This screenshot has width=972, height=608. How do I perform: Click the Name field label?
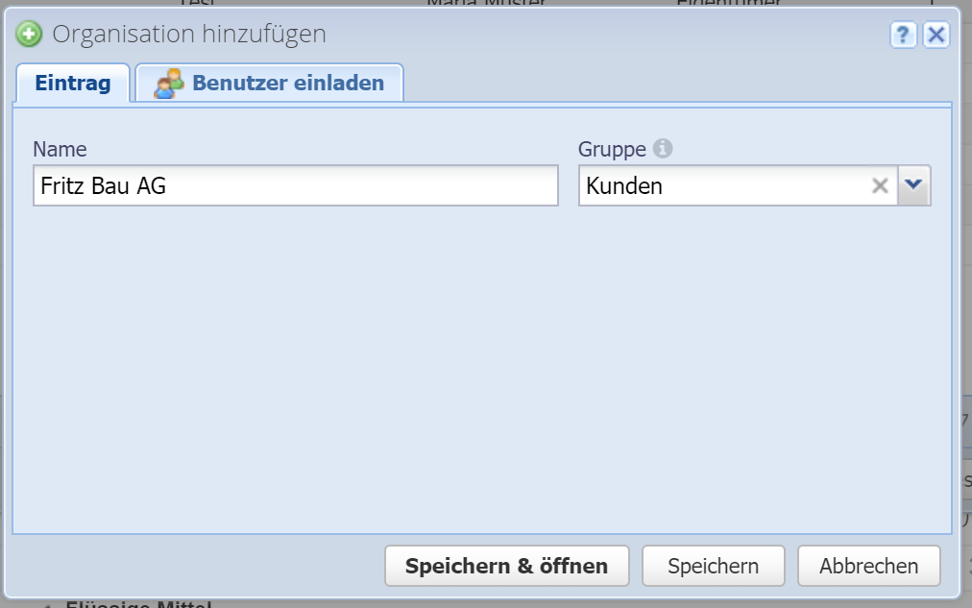click(60, 149)
